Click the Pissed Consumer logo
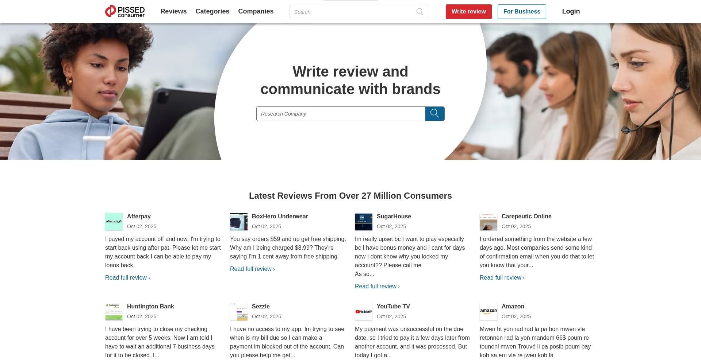 (x=125, y=11)
